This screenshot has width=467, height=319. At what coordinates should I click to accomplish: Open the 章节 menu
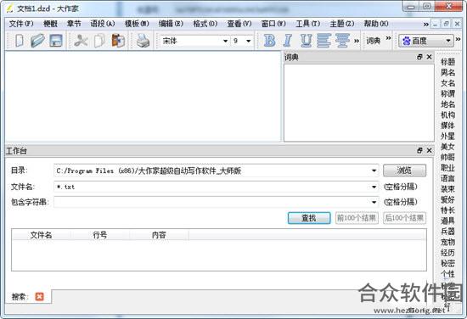pos(74,24)
